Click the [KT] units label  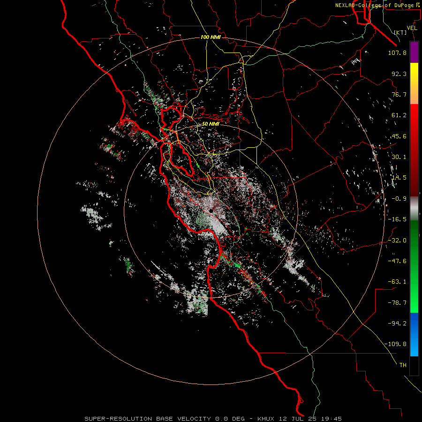[400, 32]
